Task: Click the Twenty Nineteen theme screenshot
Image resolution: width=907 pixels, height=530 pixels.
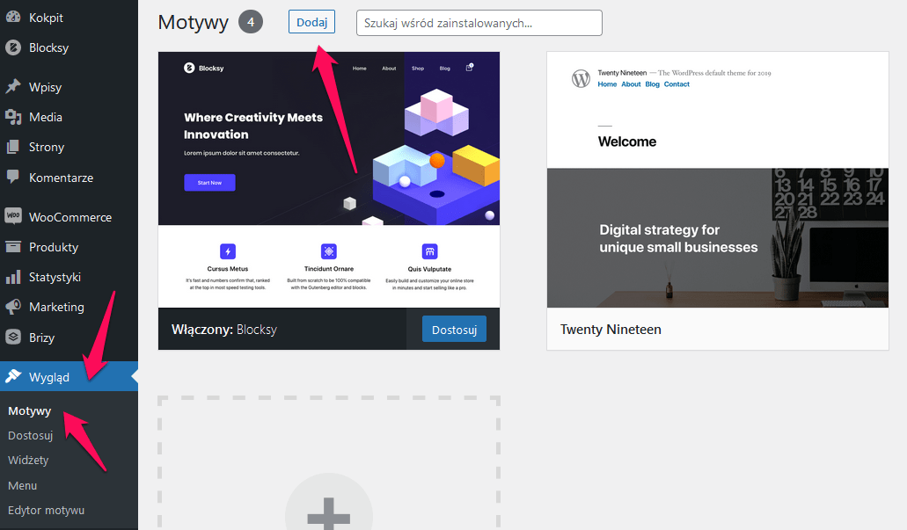Action: [x=717, y=179]
